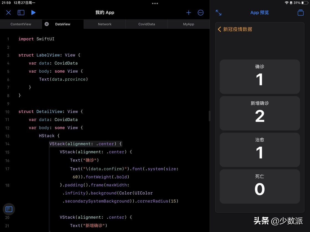Click the 'HStack {' code line
Viewport: 310px width, 232px height.
point(49,136)
